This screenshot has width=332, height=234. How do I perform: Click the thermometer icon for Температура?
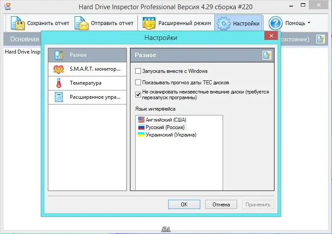(59, 83)
